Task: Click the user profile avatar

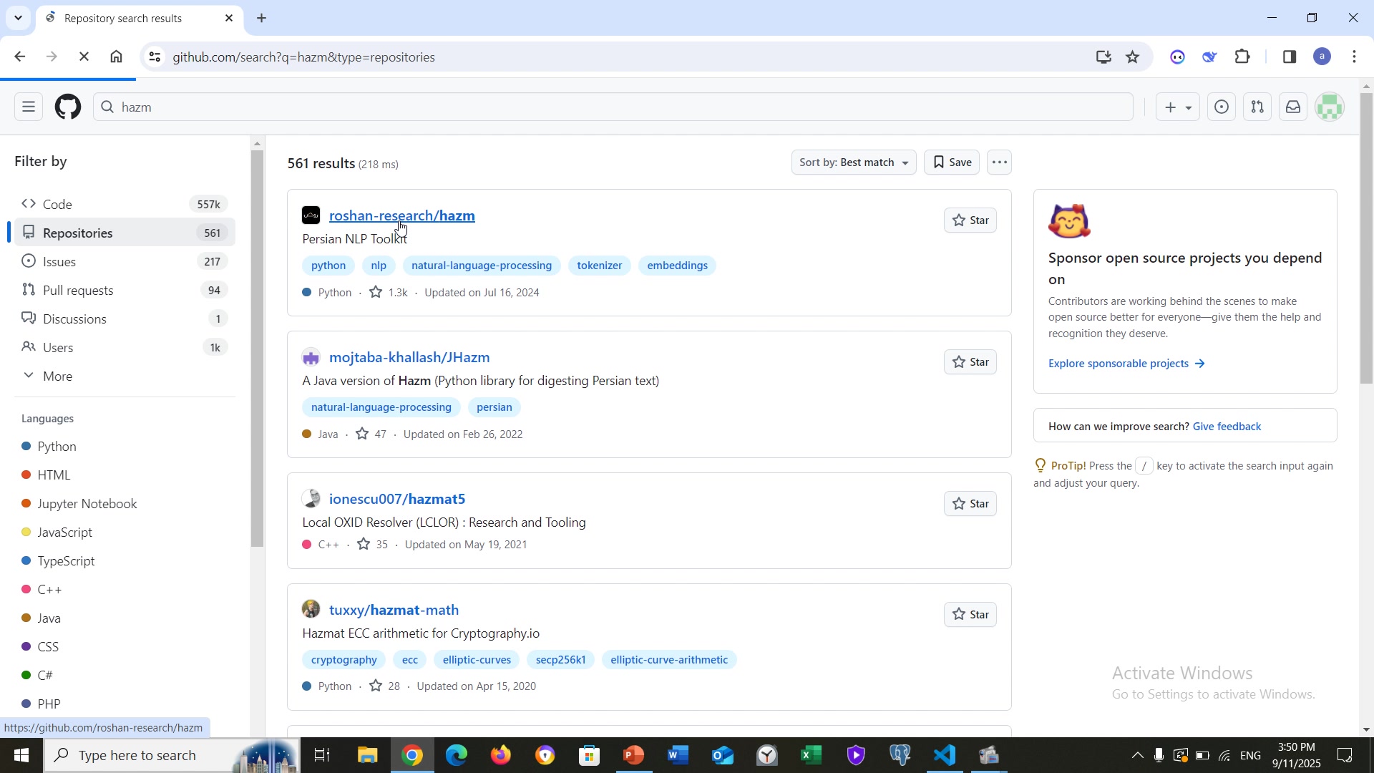Action: [1330, 107]
